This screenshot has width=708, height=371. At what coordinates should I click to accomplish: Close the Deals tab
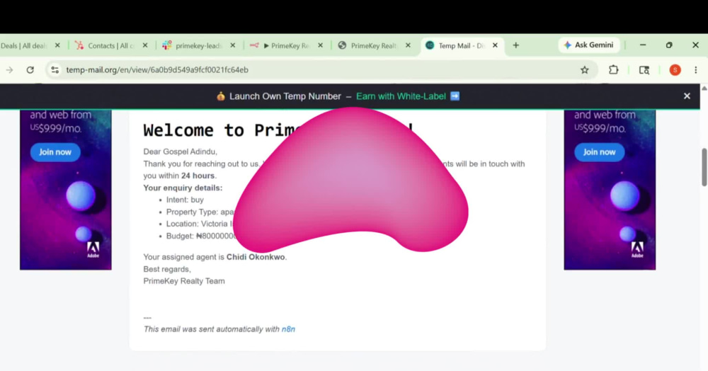tap(57, 45)
